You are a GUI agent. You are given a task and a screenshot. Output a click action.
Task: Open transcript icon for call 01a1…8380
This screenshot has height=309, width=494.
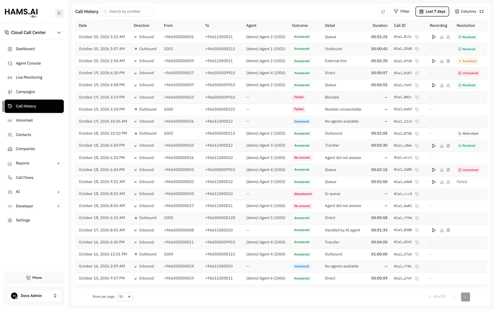(x=448, y=230)
